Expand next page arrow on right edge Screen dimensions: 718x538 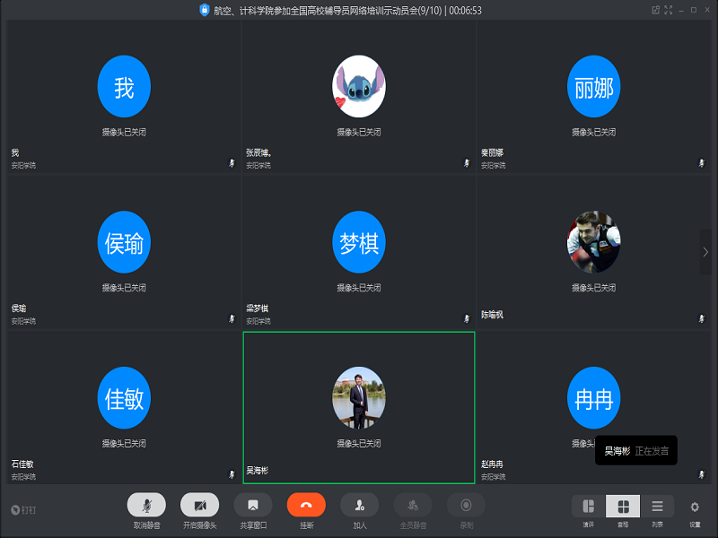(705, 252)
